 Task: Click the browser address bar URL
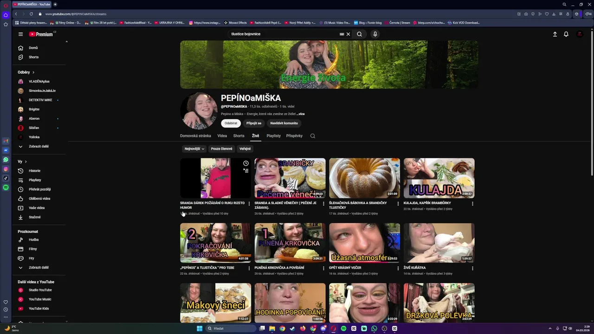(x=76, y=14)
